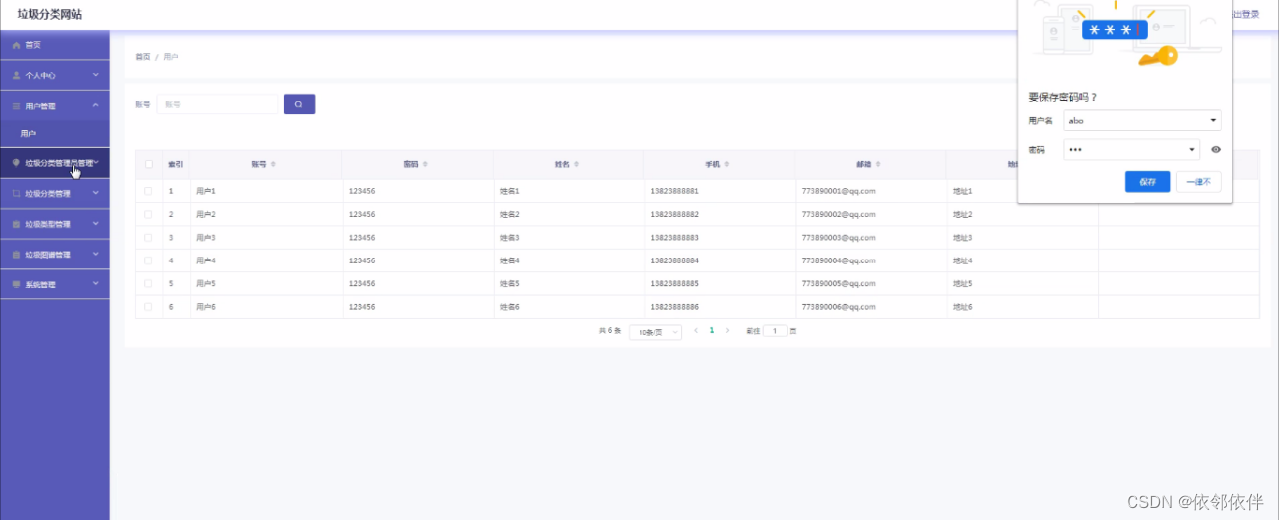Click the 垃圾分类网站 site title
This screenshot has width=1279, height=520.
coord(49,14)
